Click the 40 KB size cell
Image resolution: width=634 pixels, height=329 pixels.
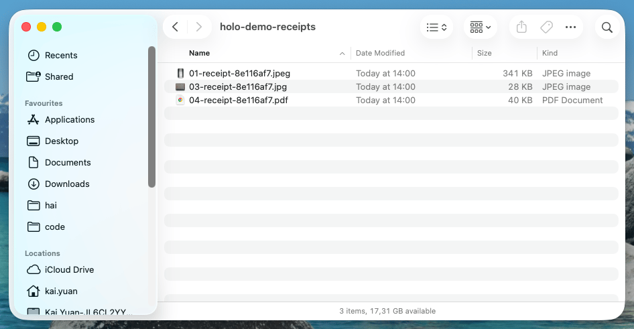coord(520,100)
